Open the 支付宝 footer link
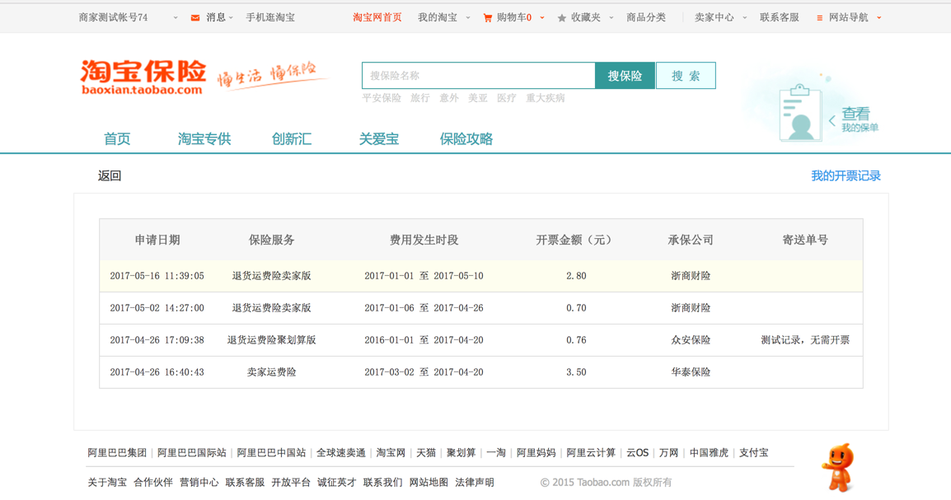The width and height of the screenshot is (951, 500). click(753, 453)
